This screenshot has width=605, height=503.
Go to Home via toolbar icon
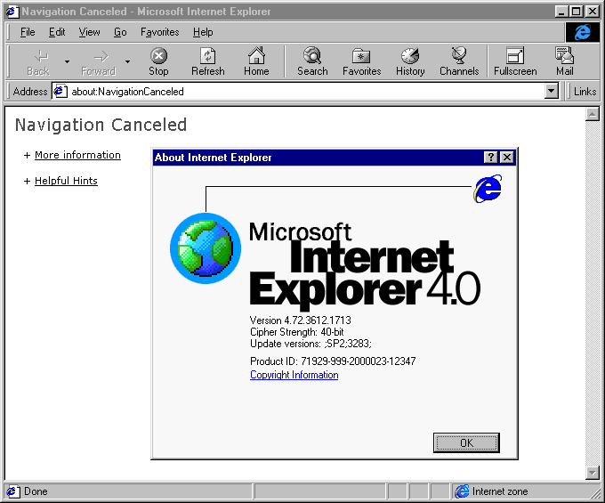(x=256, y=55)
